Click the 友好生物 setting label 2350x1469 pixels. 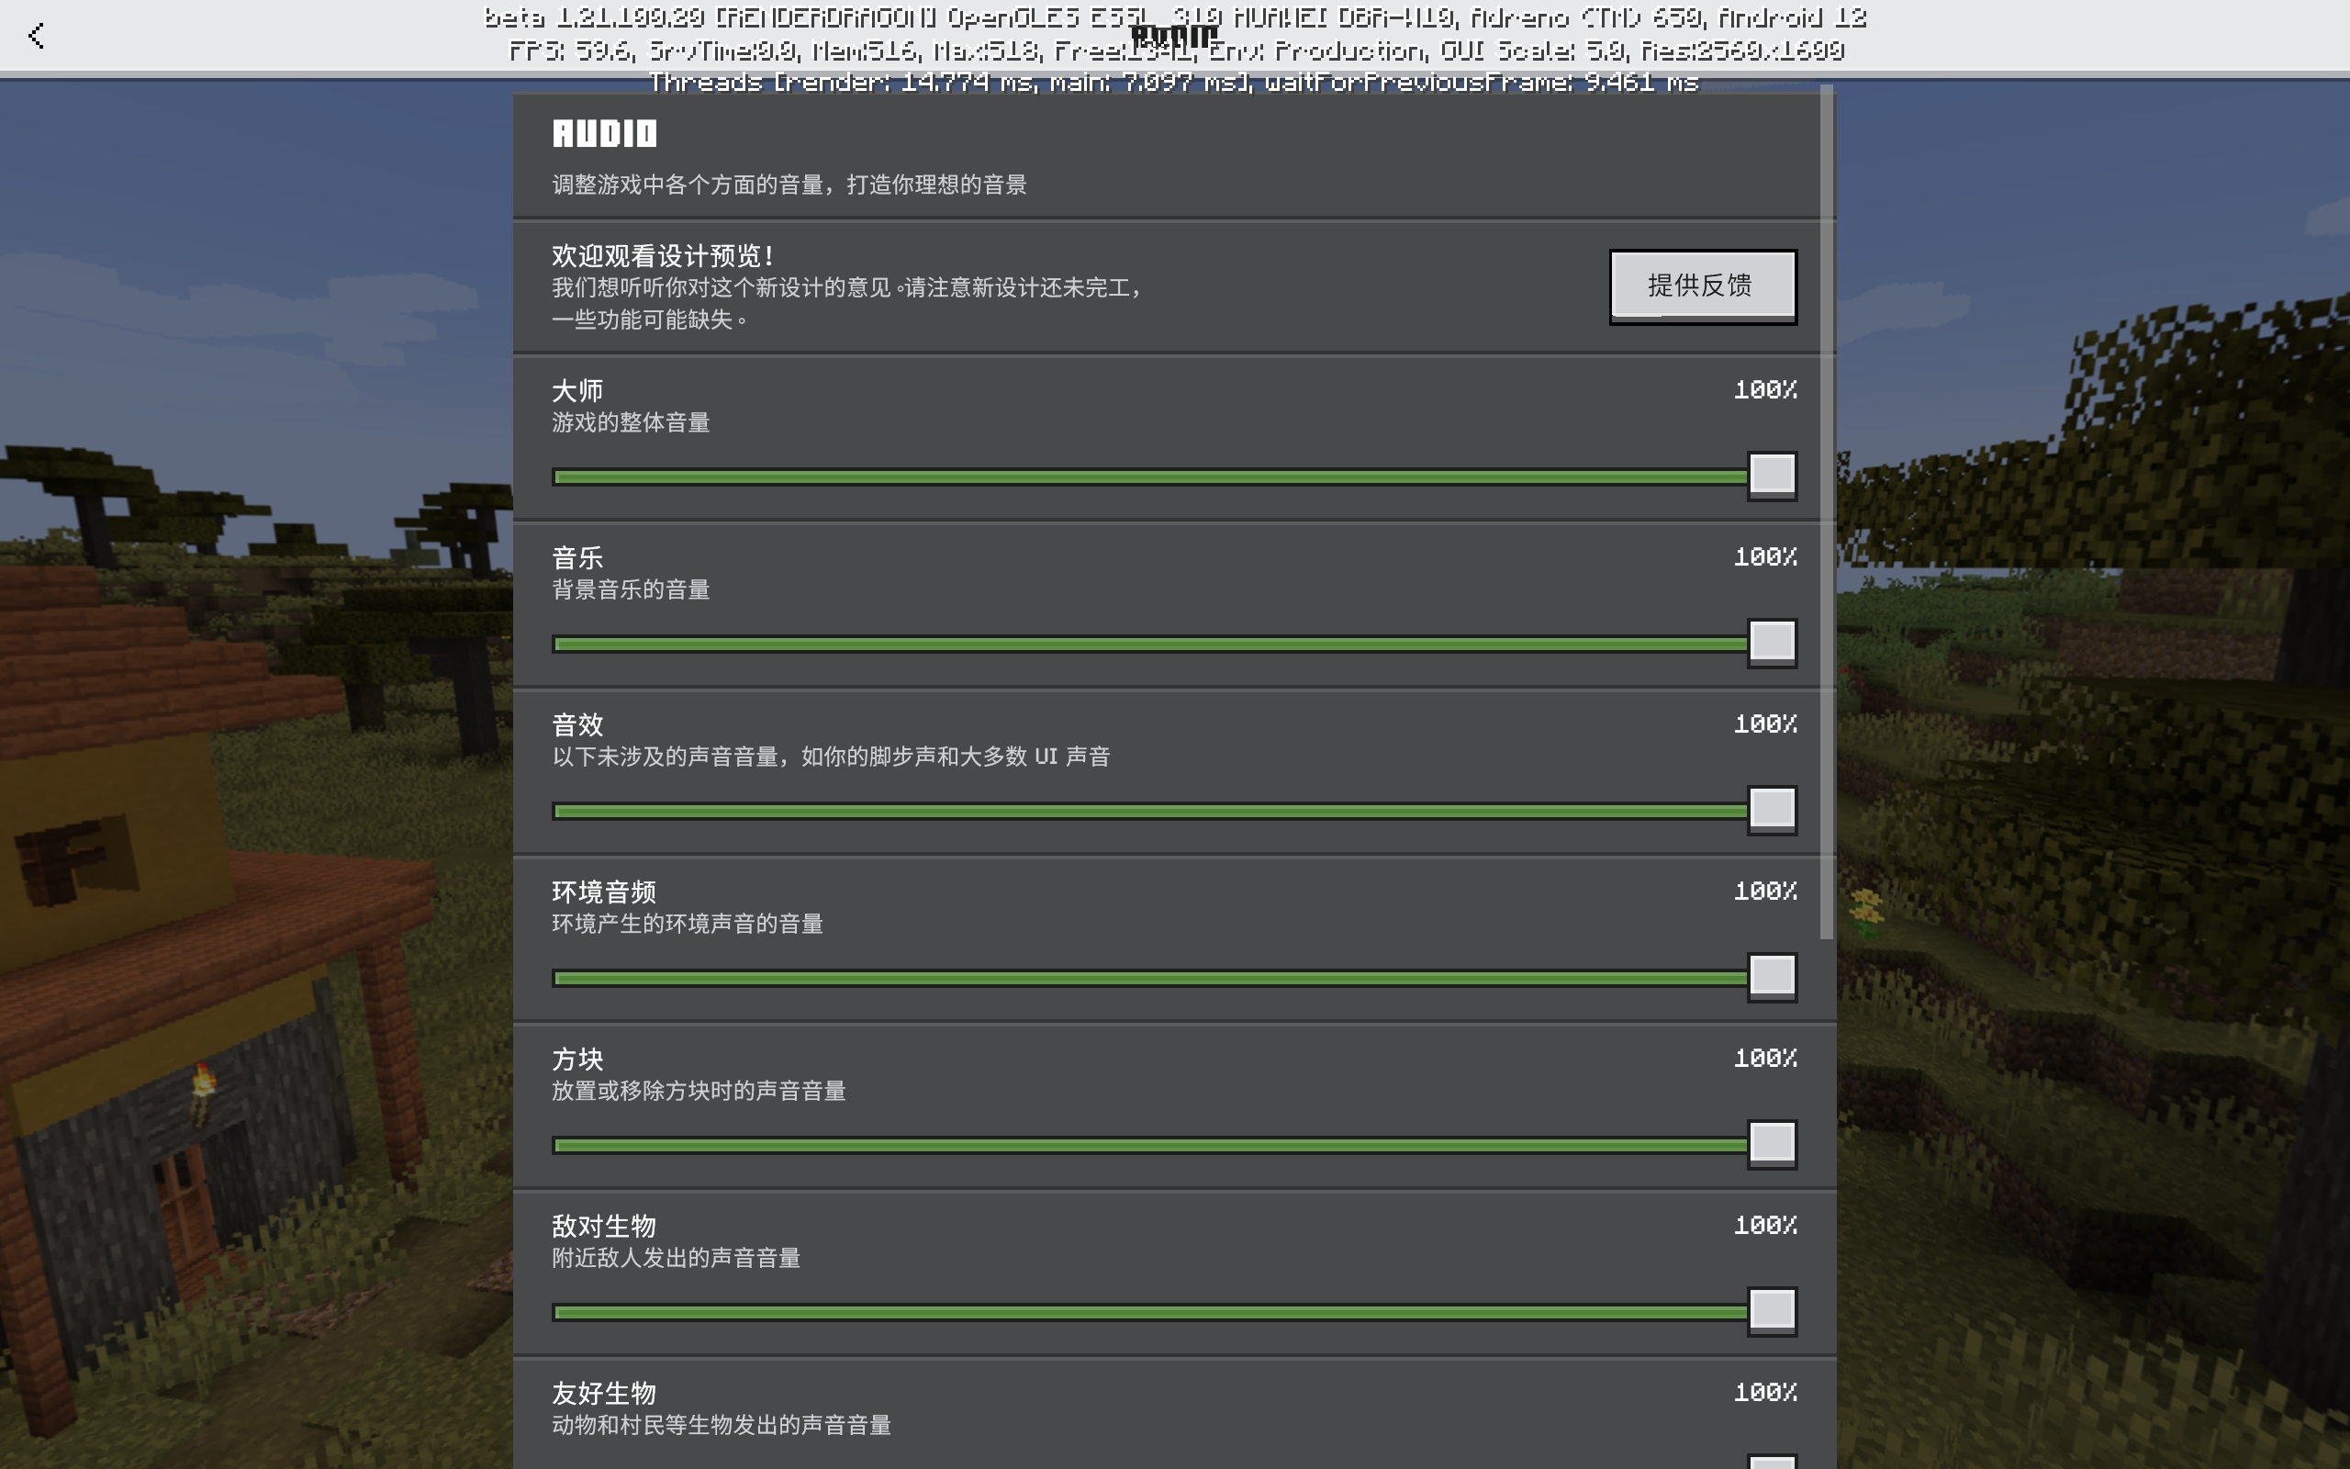coord(603,1393)
